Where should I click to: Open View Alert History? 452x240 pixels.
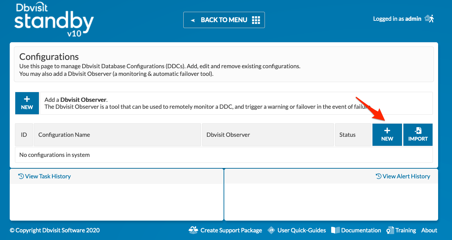tap(403, 176)
